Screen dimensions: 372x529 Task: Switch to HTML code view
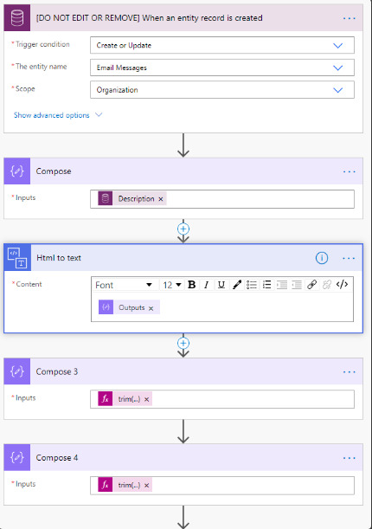[342, 285]
